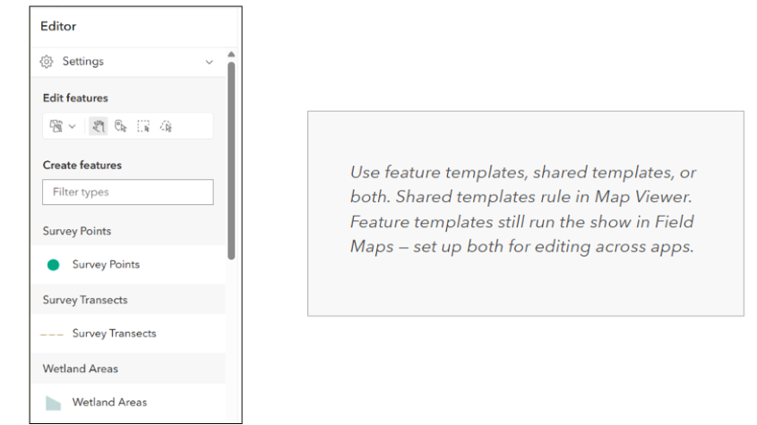
Task: Click the Wetland Areas polygon symbol
Action: point(54,403)
